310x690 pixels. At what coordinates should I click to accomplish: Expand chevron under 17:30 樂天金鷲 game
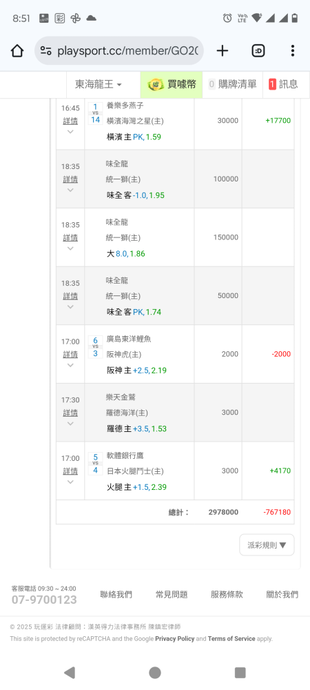pyautogui.click(x=70, y=424)
